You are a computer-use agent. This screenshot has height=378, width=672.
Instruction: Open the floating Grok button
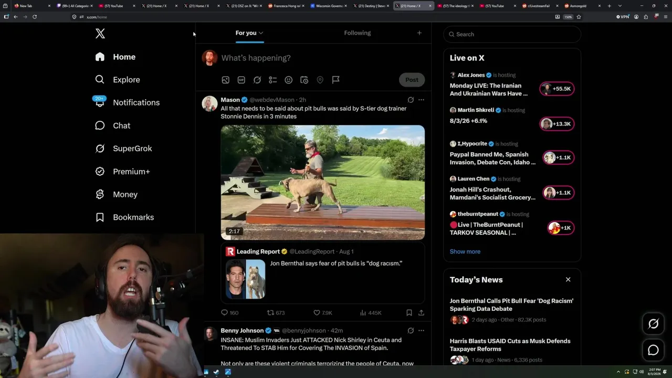pos(653,324)
